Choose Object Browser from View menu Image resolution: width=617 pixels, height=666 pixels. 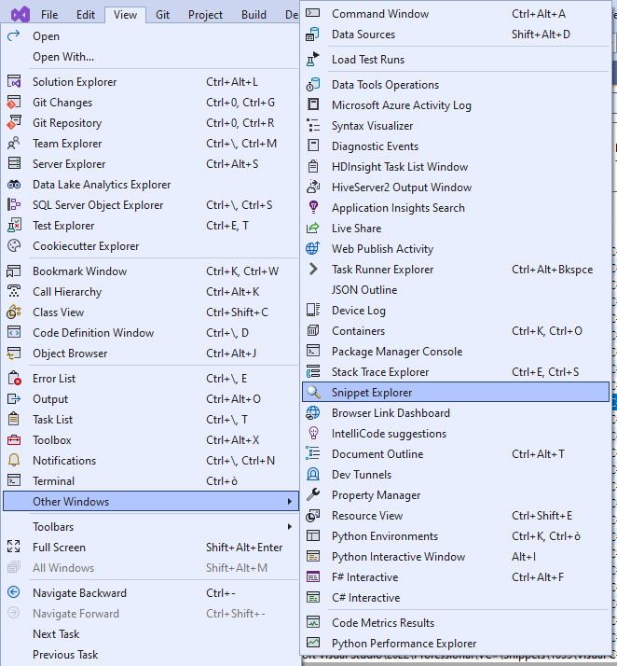coord(151,354)
